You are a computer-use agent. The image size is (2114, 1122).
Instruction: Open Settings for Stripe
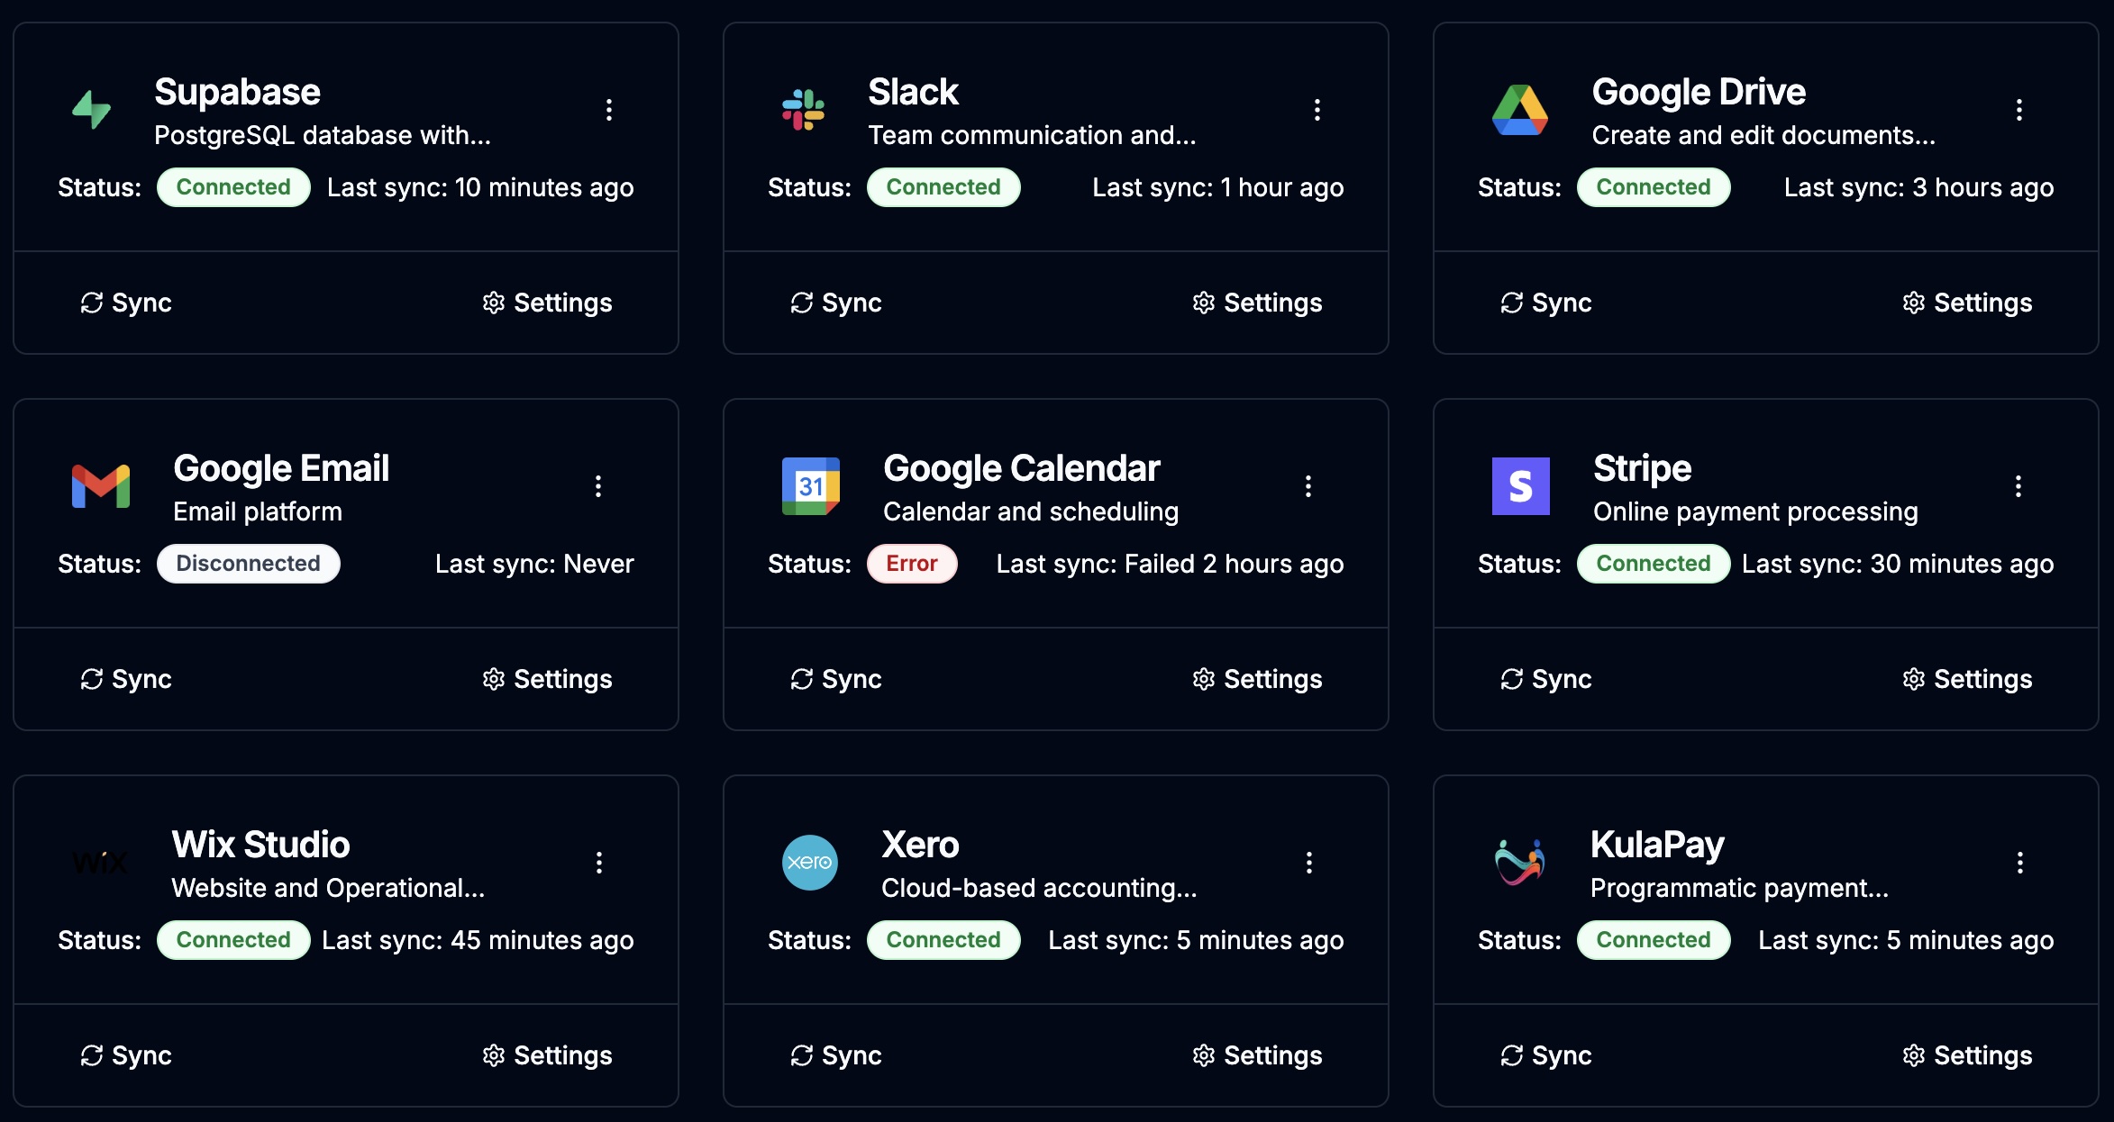pyautogui.click(x=1967, y=679)
